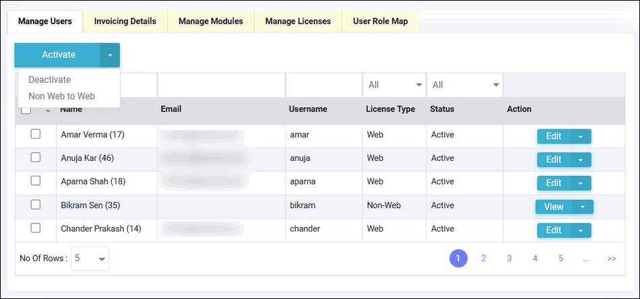Go to page 5 in pagination
Viewport: 640px width, 299px height.
click(x=561, y=258)
